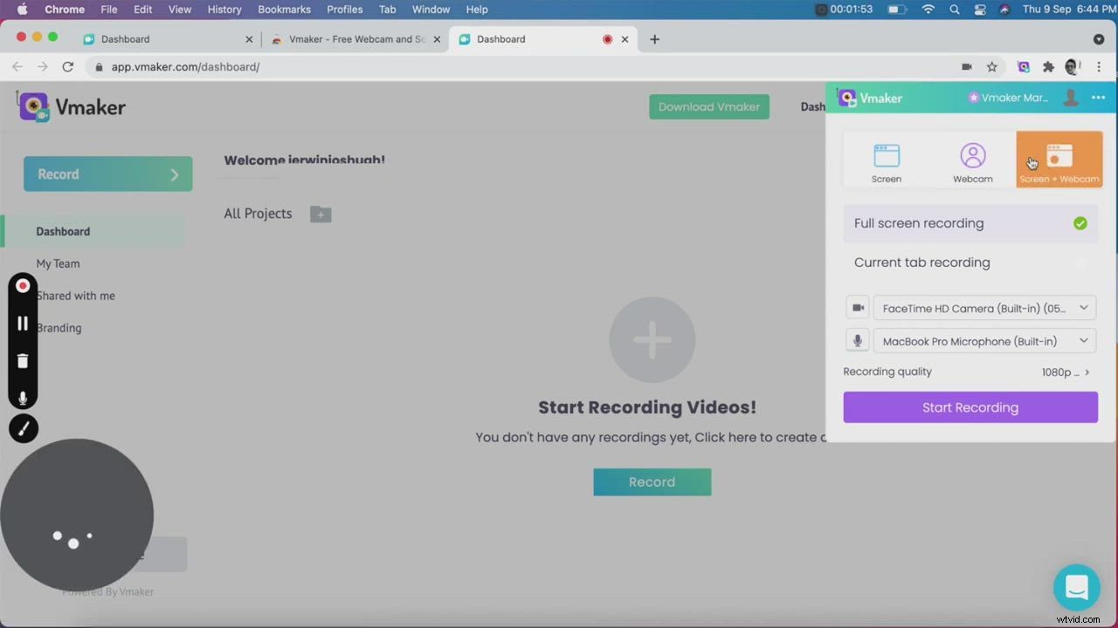The height and width of the screenshot is (628, 1118).
Task: Delete recording using the trash icon
Action: pos(23,360)
